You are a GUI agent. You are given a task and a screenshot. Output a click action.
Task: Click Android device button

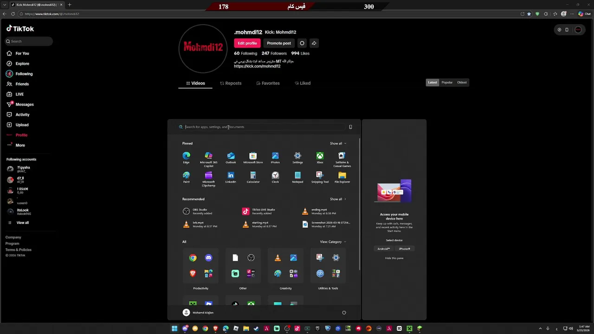pyautogui.click(x=384, y=249)
